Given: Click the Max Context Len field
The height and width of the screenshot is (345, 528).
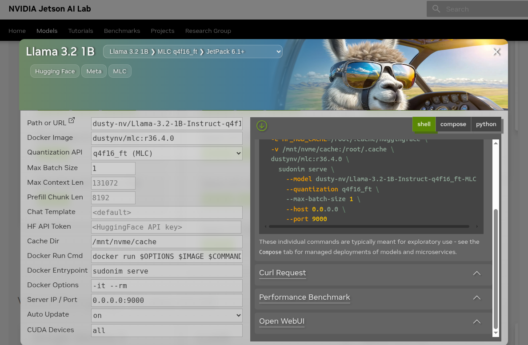Looking at the screenshot, I should click(x=113, y=183).
